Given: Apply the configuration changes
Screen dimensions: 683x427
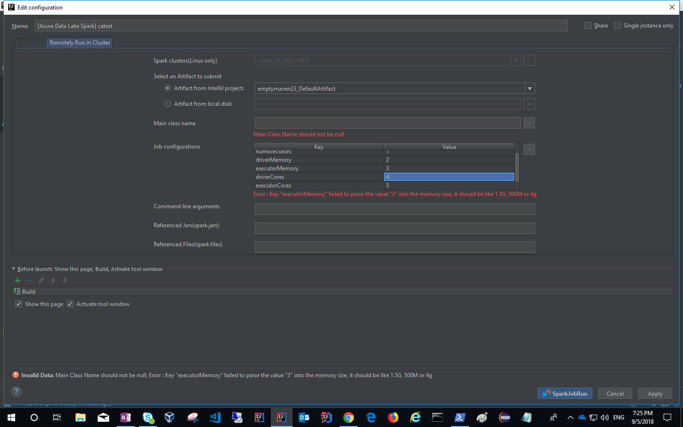Looking at the screenshot, I should coord(655,393).
